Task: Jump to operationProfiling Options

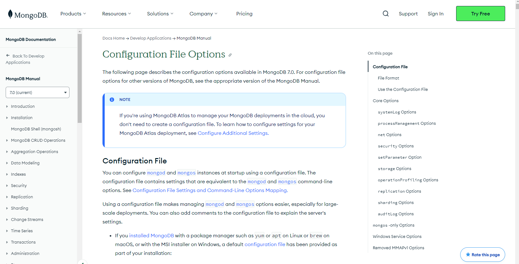Action: tap(408, 180)
